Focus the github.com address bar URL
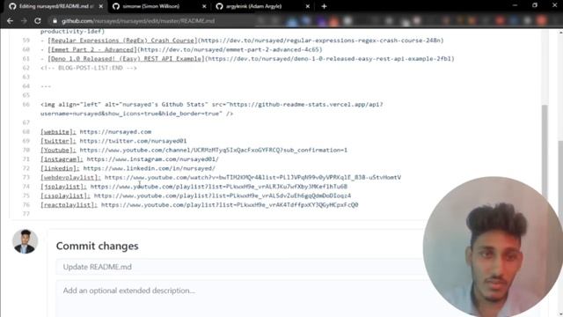This screenshot has width=563, height=317. 138,21
